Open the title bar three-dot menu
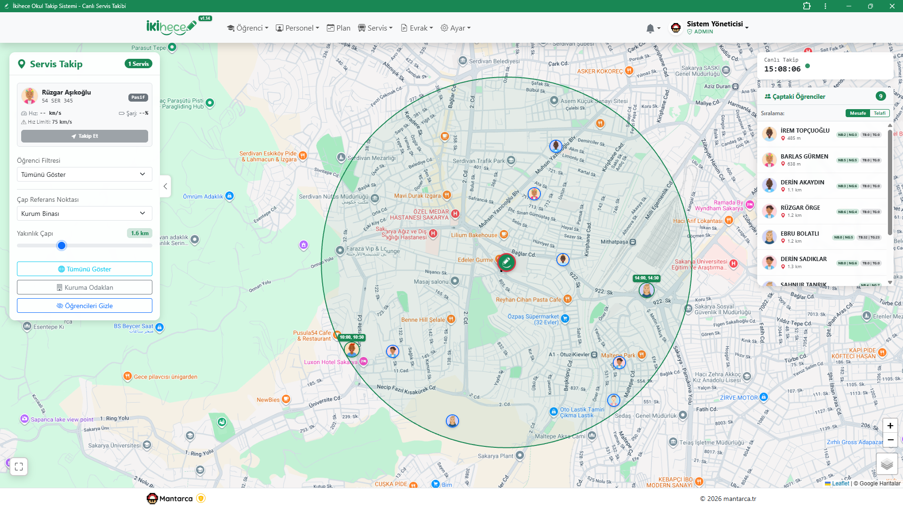 [825, 6]
